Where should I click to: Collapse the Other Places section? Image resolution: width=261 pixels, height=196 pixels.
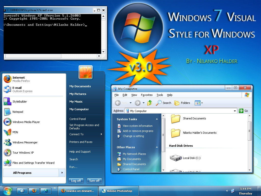coord(157,147)
